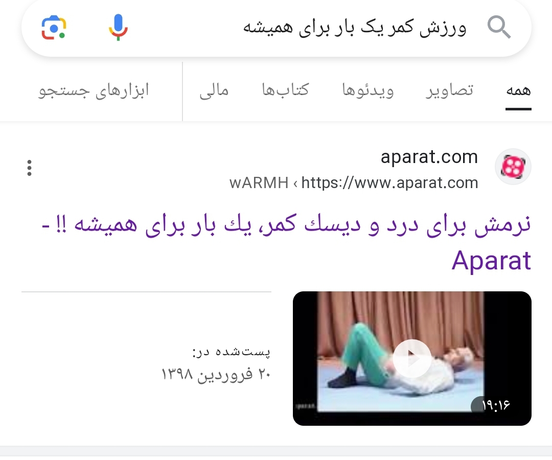The image size is (552, 460).
Task: Edit the query in the search box
Action: pyautogui.click(x=355, y=28)
